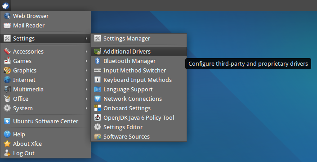Click the System gear icon
This screenshot has height=162, width=317.
pos(7,108)
